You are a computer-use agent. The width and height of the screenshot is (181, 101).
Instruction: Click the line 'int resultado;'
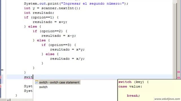click(39, 13)
